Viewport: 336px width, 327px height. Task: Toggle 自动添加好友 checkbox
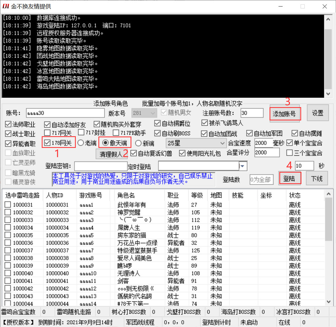coord(47,124)
